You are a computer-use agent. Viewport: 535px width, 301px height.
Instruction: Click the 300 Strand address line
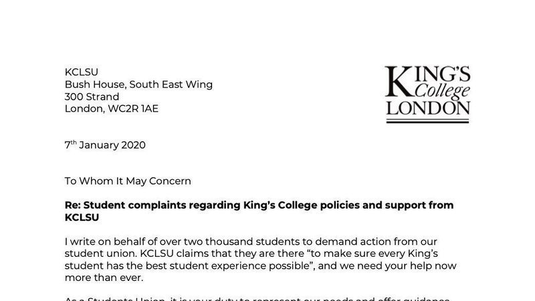(92, 96)
